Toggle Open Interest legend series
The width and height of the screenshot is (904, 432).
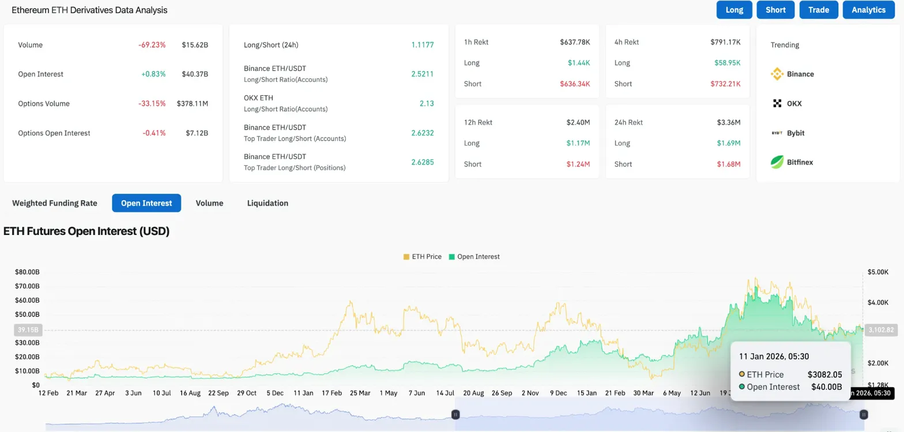point(474,256)
